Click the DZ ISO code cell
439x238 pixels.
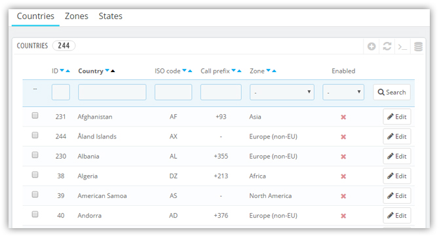[x=173, y=176]
